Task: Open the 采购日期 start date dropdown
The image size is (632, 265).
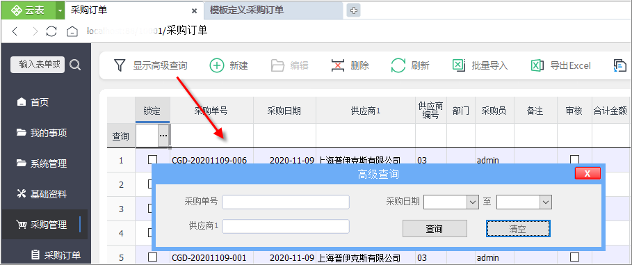Action: (472, 202)
